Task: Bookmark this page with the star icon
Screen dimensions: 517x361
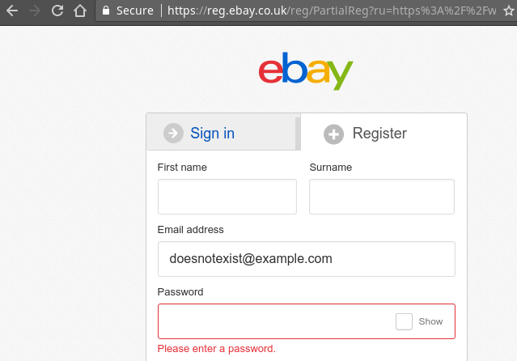Action: click(509, 11)
